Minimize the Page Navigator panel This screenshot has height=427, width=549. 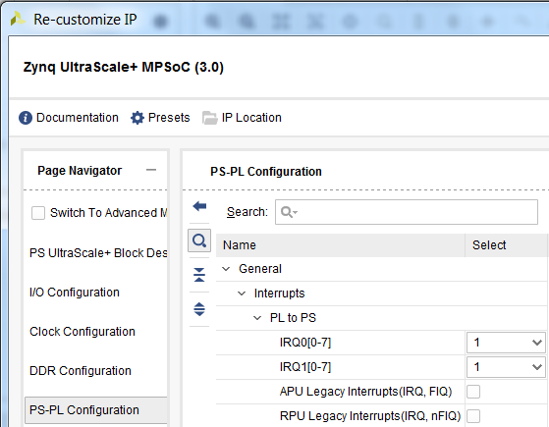click(x=151, y=170)
